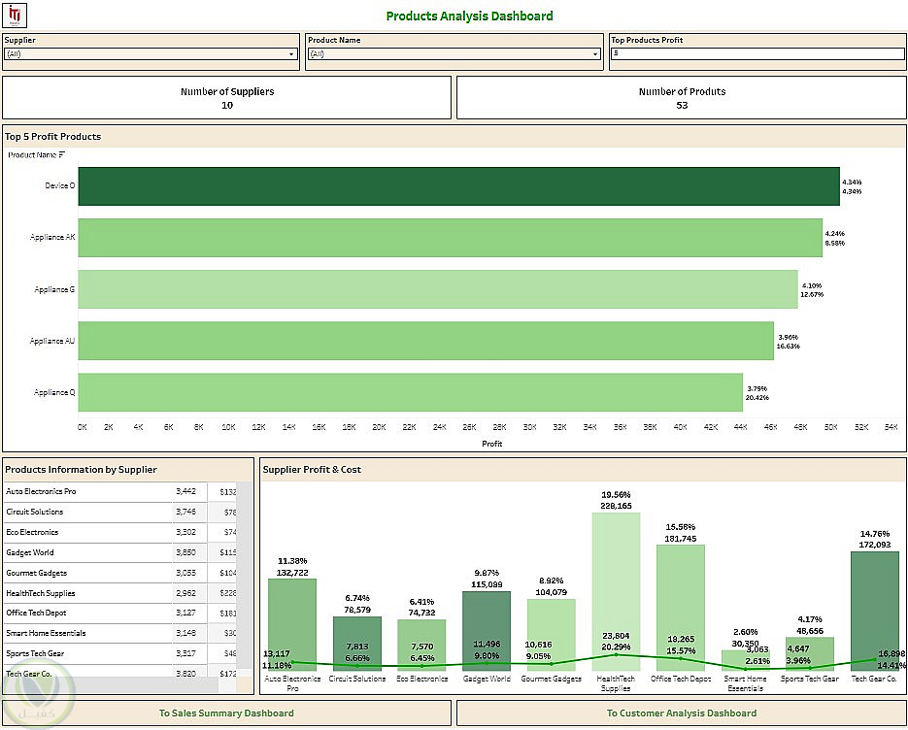The width and height of the screenshot is (908, 730).
Task: Select Auto Electronics Pro table row
Action: 120,491
